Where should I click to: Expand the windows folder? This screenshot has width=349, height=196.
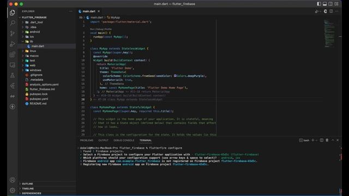[35, 70]
